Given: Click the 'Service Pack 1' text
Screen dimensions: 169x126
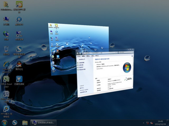Looking at the screenshot, I should 100,69.
